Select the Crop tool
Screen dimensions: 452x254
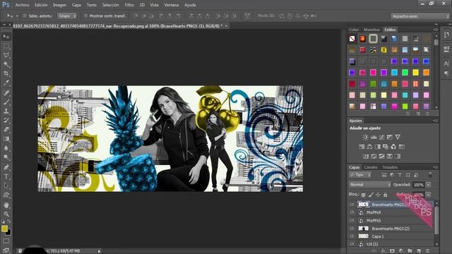point(6,73)
